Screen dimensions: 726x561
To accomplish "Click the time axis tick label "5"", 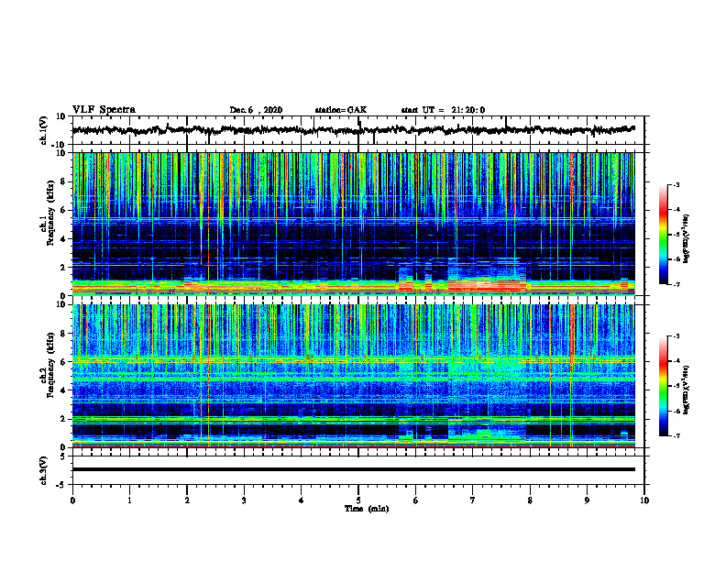I will point(358,500).
